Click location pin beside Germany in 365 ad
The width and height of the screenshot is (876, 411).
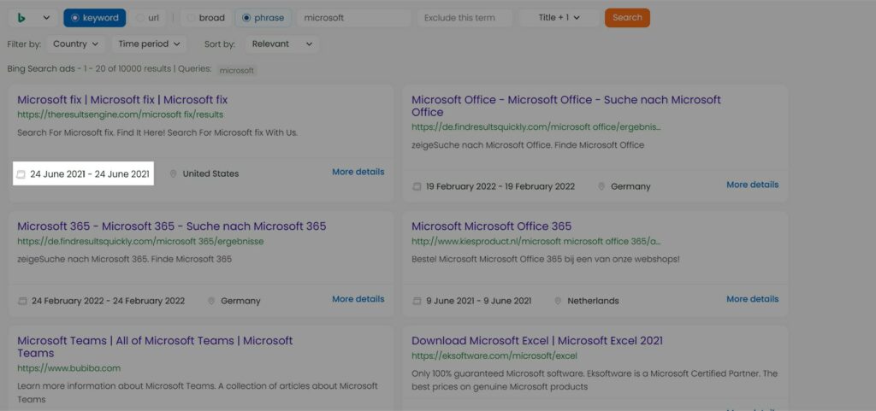211,301
